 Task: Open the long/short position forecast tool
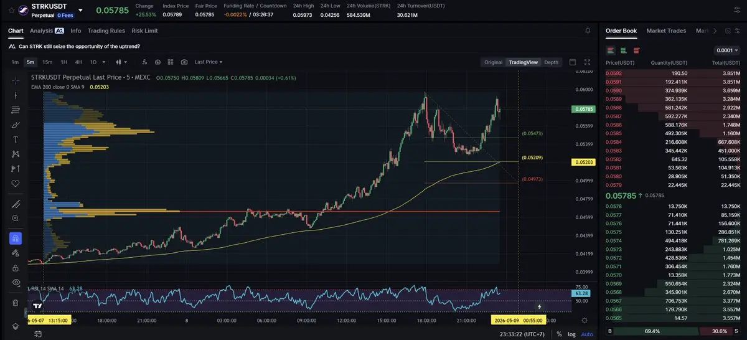pyautogui.click(x=16, y=169)
